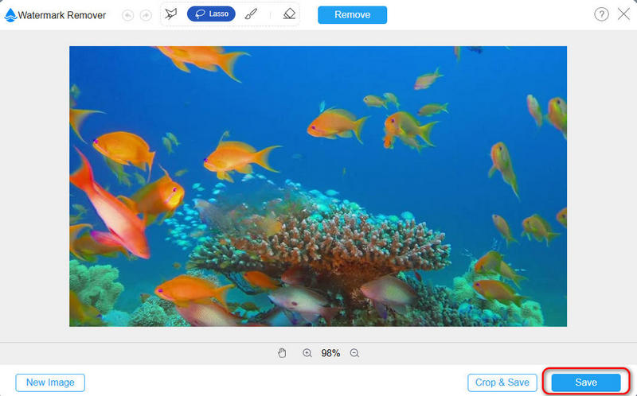Choose the Brush tool
Viewport: 637px width, 396px height.
click(251, 14)
